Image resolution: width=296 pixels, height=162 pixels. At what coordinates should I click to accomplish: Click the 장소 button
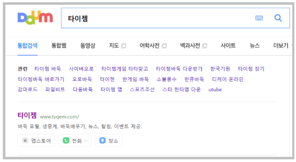[109, 140]
